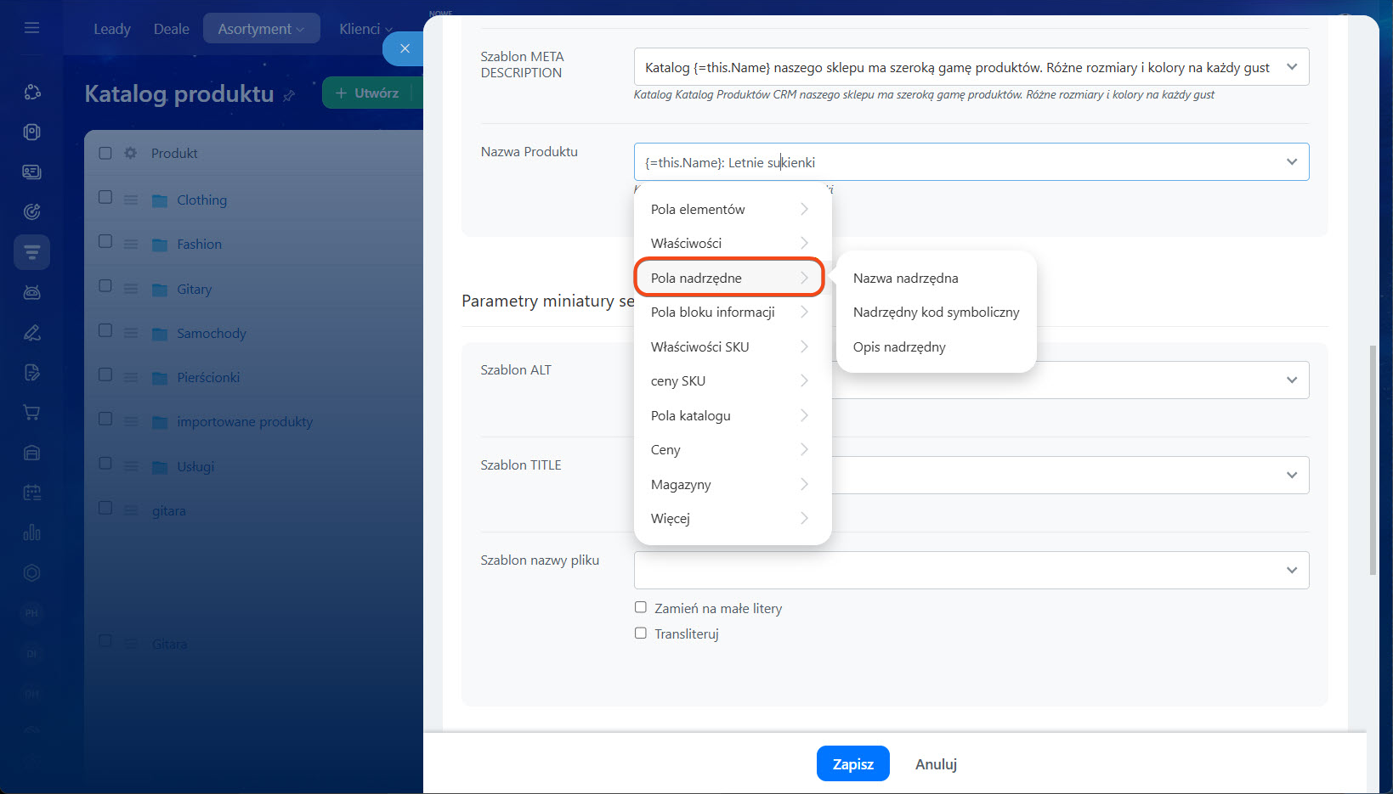
Task: Expand the Szablon META DESCRIPTION dropdown arrow
Action: [x=1291, y=67]
